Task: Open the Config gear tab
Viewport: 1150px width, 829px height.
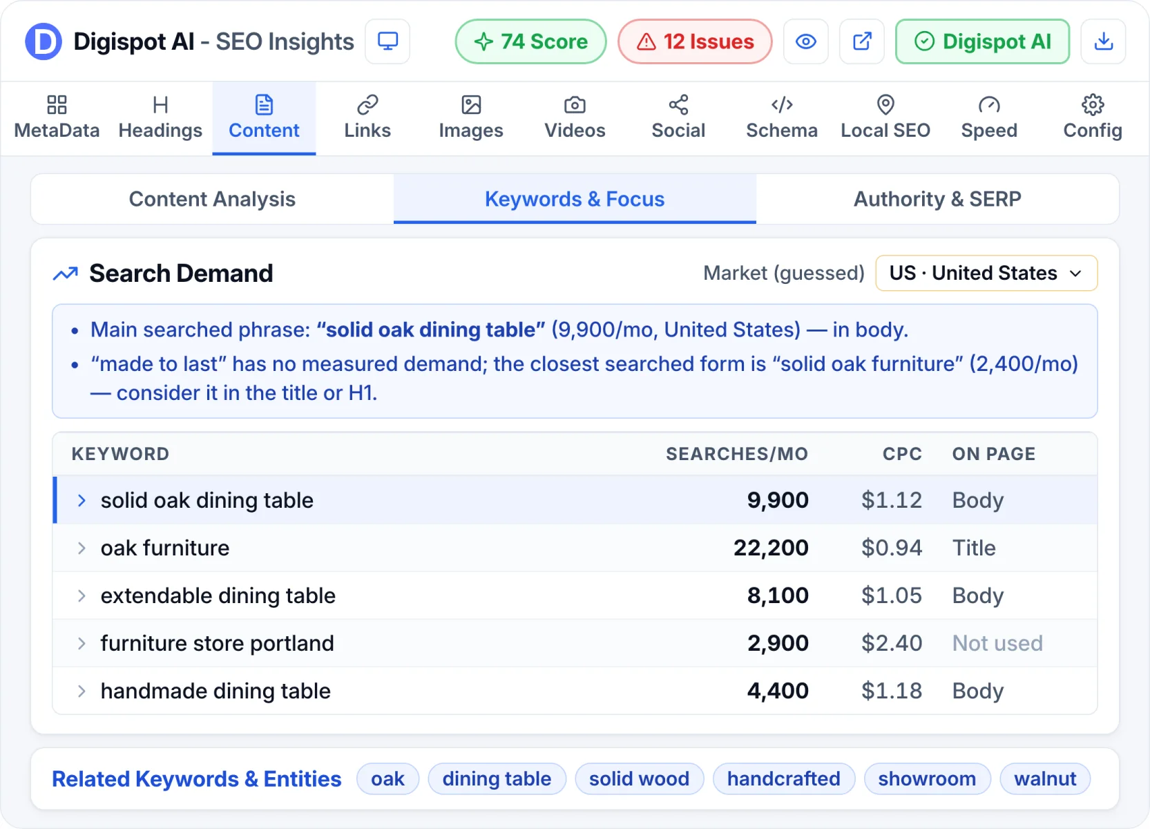Action: [1093, 118]
